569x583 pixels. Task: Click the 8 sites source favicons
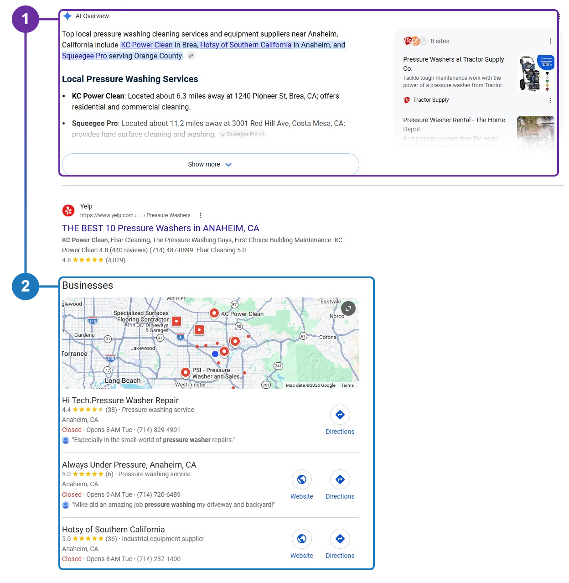click(x=415, y=41)
